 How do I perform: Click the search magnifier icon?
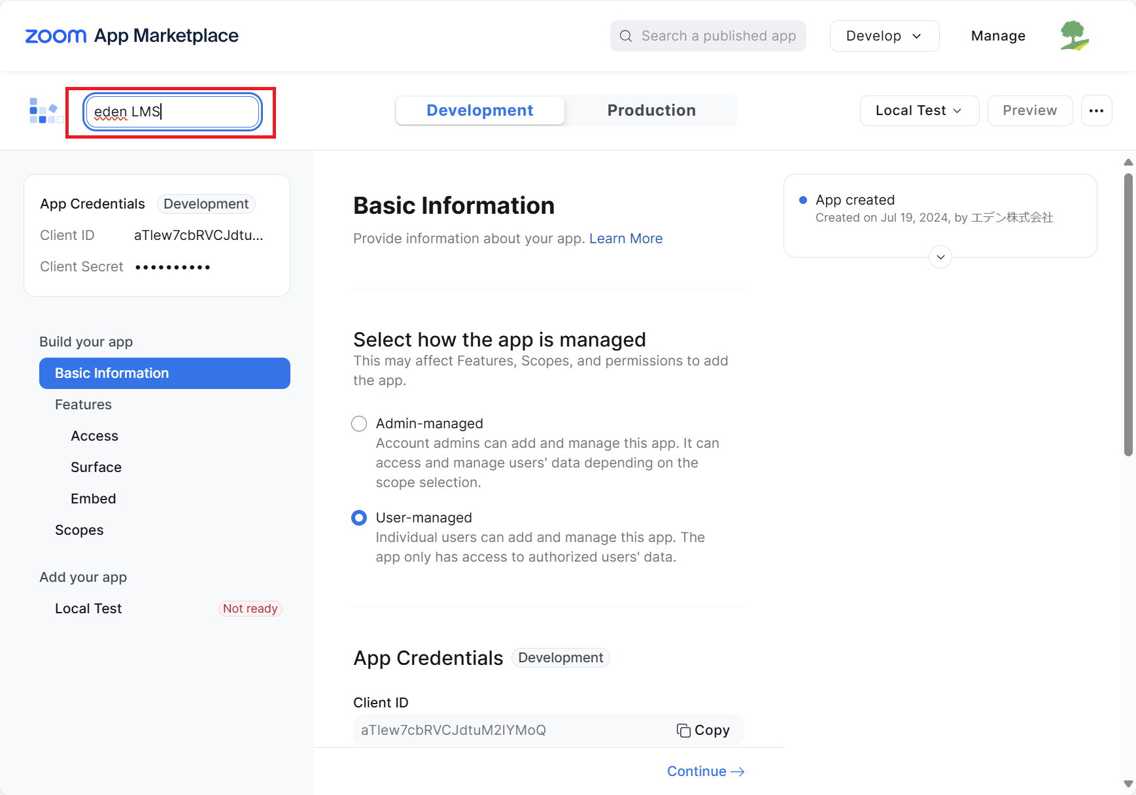(626, 36)
